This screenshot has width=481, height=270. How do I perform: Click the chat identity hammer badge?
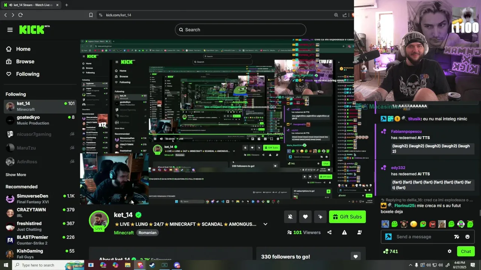(x=389, y=237)
